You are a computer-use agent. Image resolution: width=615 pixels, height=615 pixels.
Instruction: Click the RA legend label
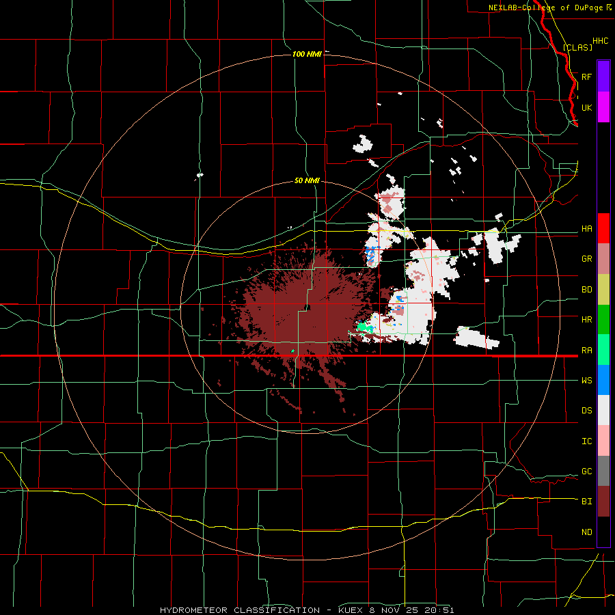point(586,351)
